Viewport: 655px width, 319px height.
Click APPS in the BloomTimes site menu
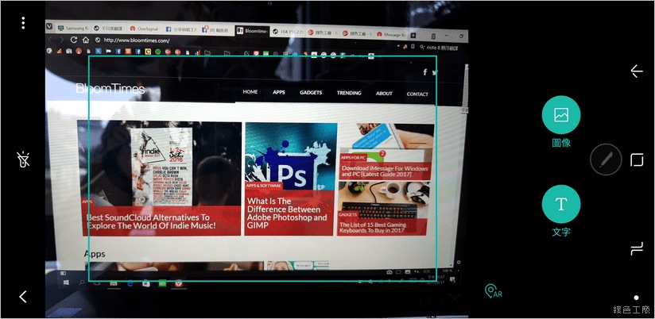click(279, 92)
